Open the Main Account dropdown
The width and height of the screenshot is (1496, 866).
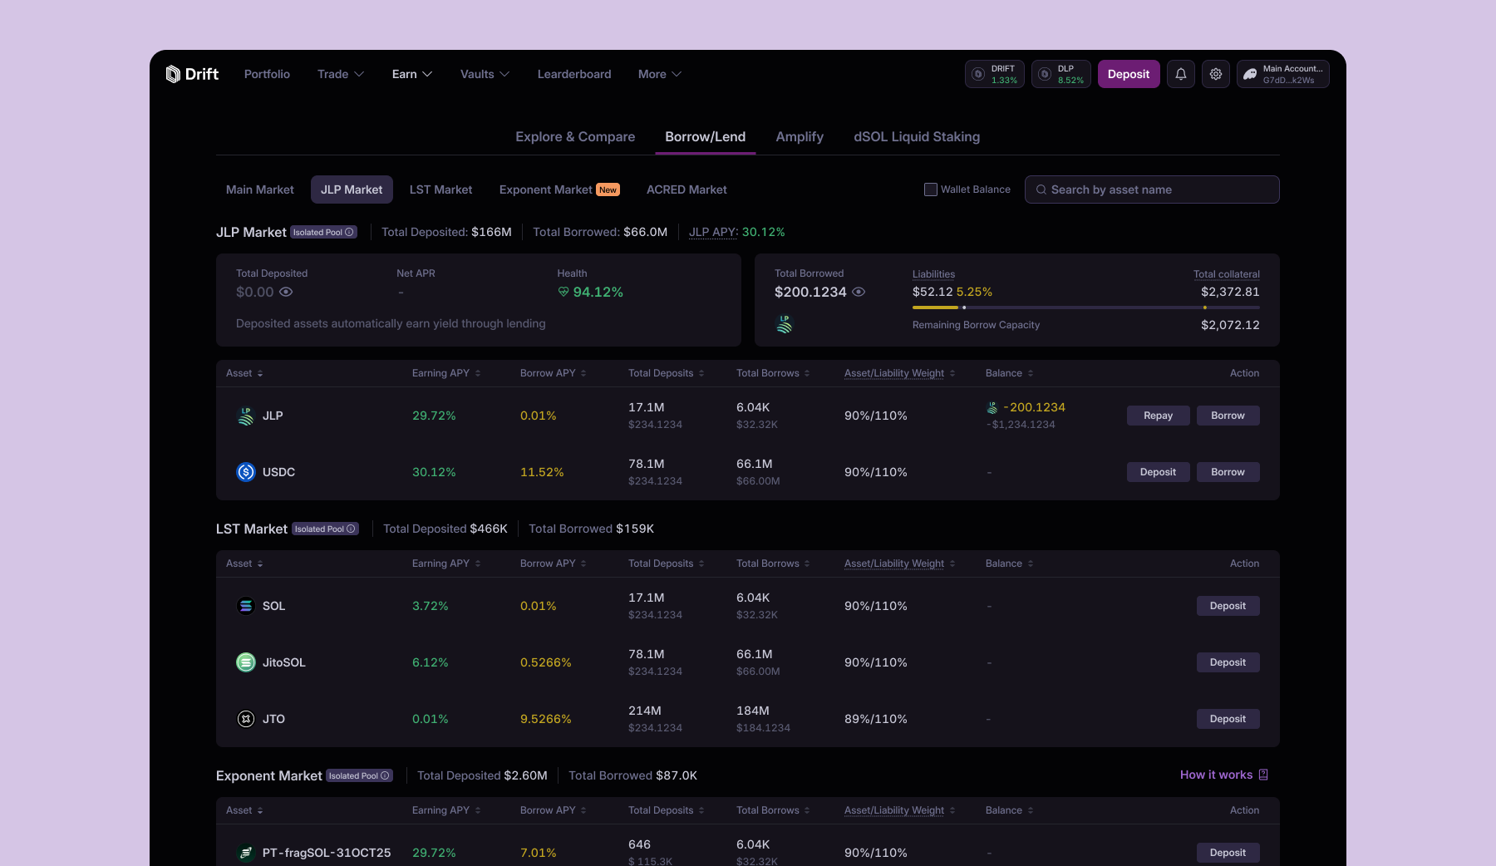pos(1283,74)
